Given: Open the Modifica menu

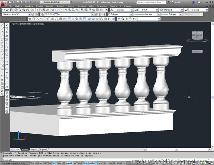Looking at the screenshot, I should click(18, 6).
